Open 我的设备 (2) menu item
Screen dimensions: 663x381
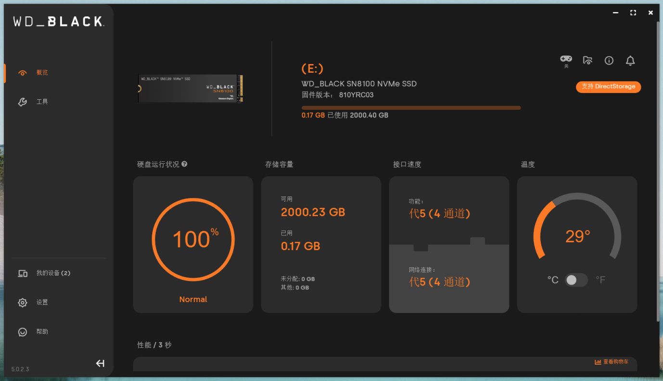pyautogui.click(x=53, y=273)
